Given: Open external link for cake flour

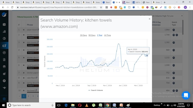Looking at the screenshot, I should 36,78.
